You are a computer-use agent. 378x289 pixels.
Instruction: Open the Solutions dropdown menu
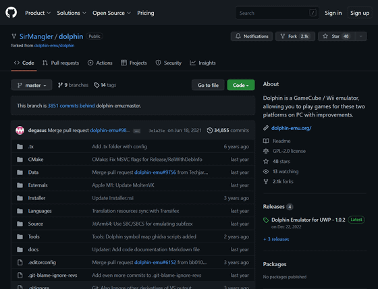click(72, 13)
